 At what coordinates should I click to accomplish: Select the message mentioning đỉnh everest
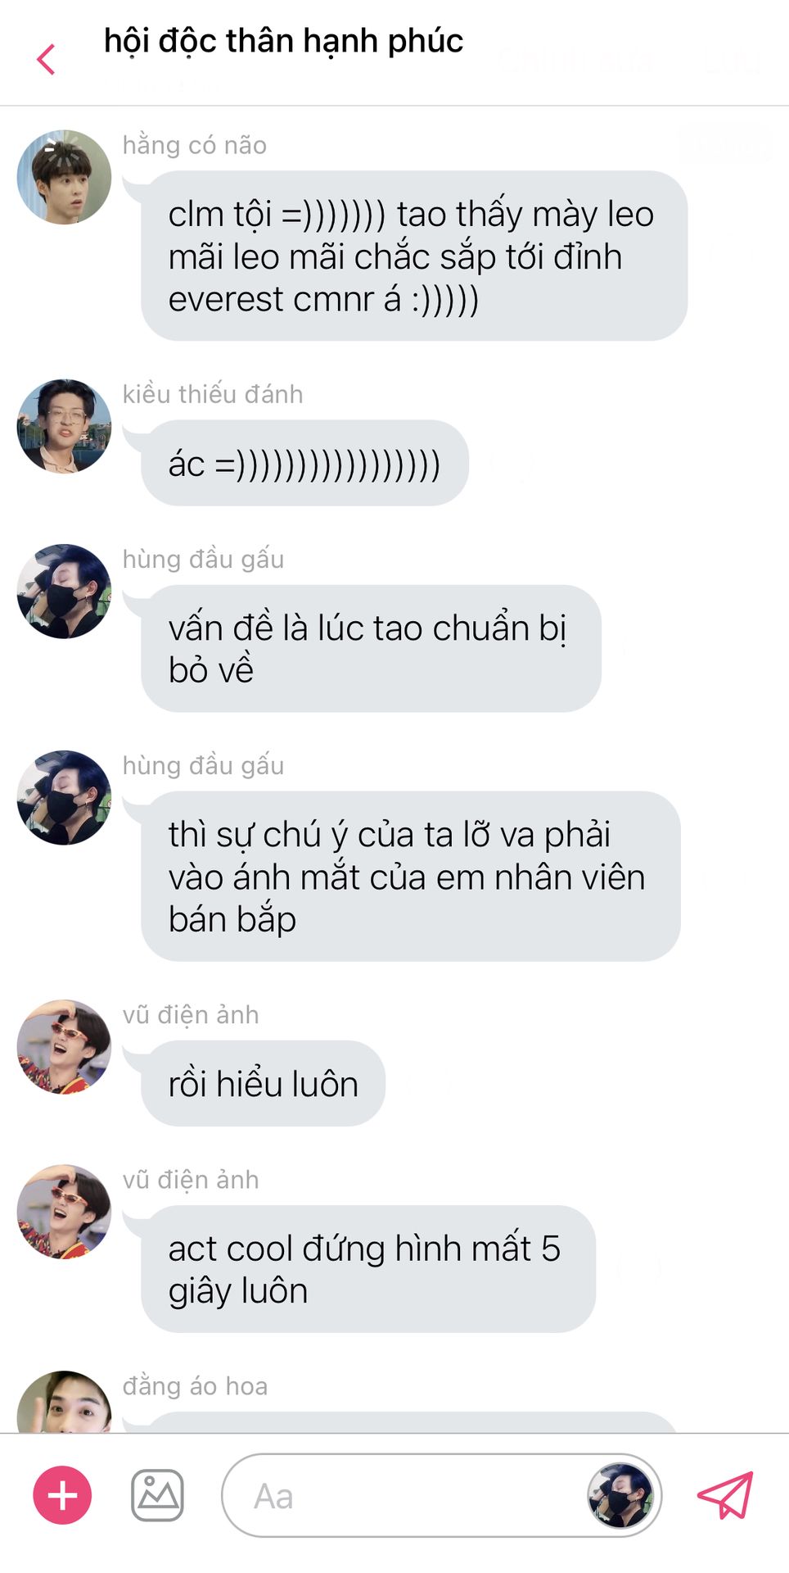414,256
